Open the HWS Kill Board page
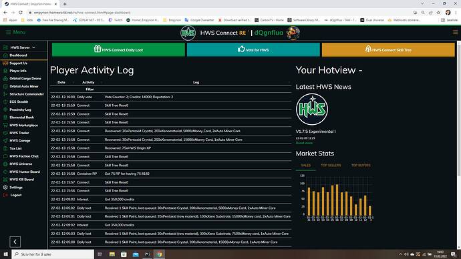461x259 pixels. (21, 179)
